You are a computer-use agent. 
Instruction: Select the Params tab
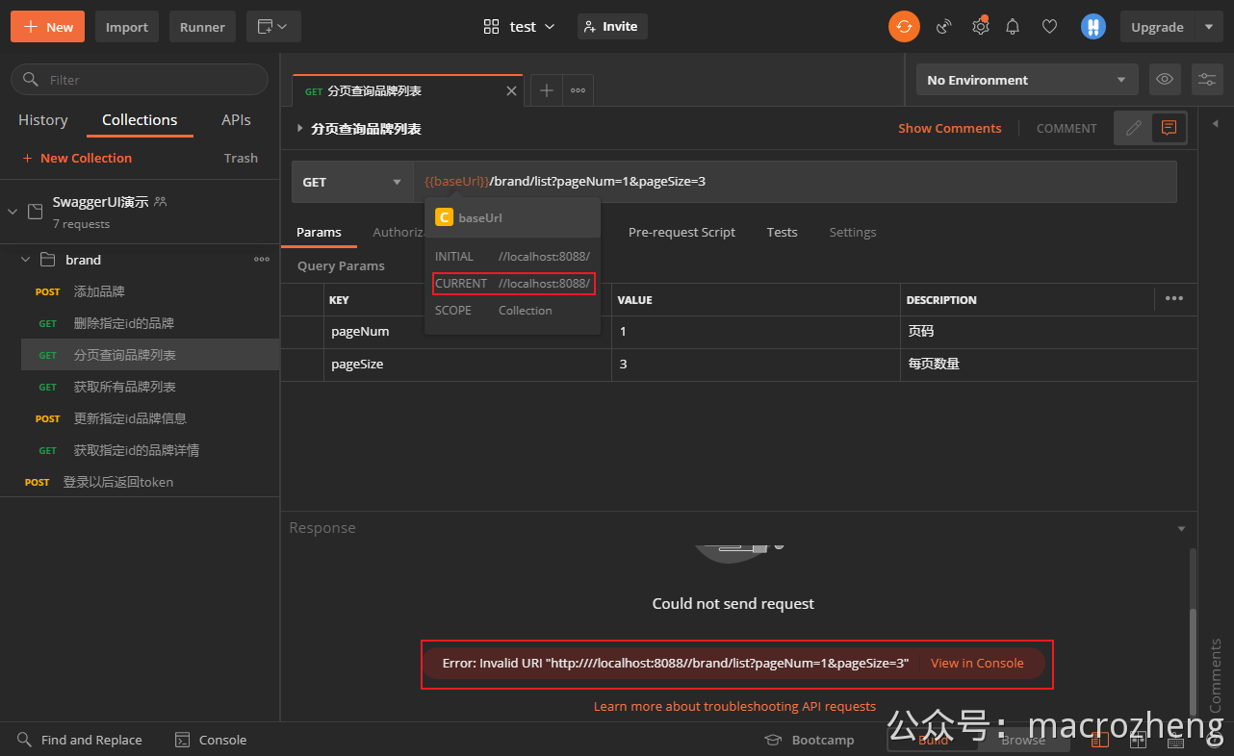pyautogui.click(x=319, y=232)
